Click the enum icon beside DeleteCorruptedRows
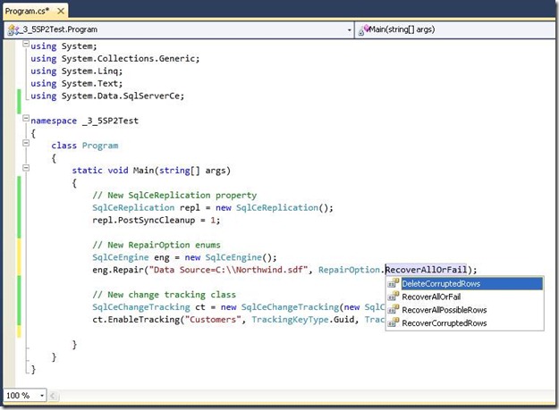The height and width of the screenshot is (410, 559). point(394,284)
